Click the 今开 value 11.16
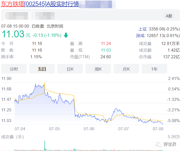The width and height of the screenshot is (182, 152). (x=37, y=44)
